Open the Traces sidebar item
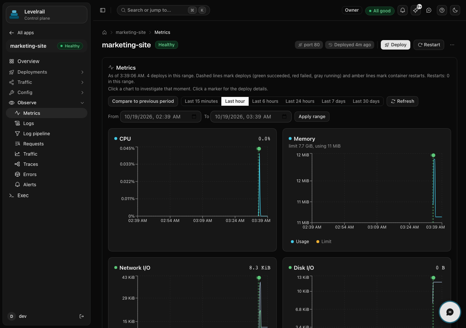Viewport: 466px width, 328px height. tap(47, 164)
